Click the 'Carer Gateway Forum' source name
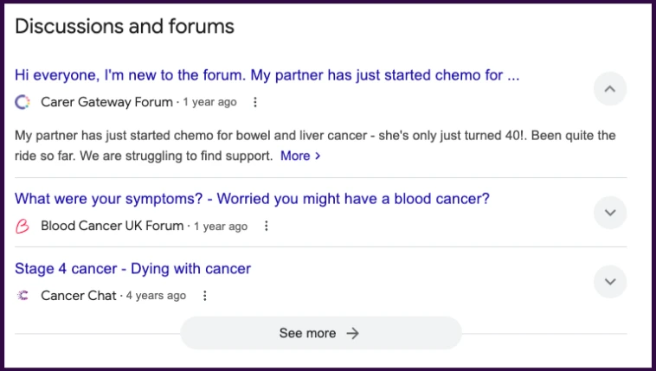 point(106,102)
